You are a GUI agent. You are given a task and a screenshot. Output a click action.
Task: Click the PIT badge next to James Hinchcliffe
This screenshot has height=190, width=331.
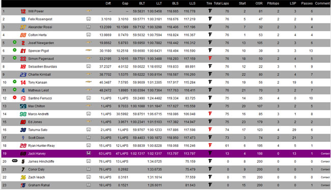[15, 161]
